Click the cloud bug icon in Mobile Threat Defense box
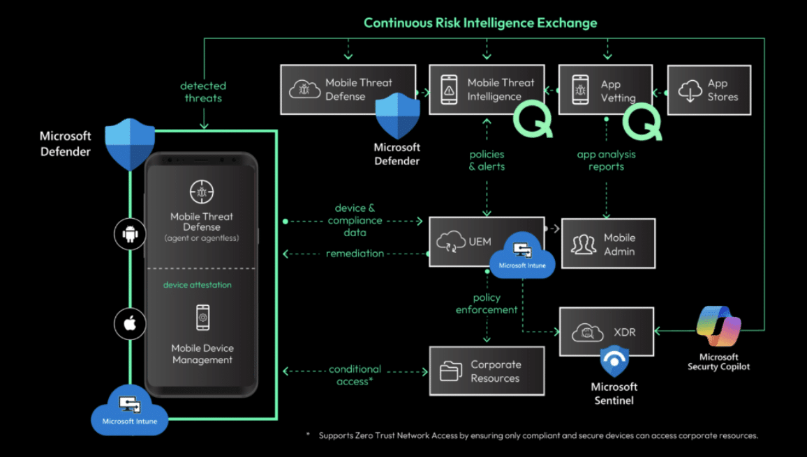Screen dimensions: 807x457 (304, 89)
